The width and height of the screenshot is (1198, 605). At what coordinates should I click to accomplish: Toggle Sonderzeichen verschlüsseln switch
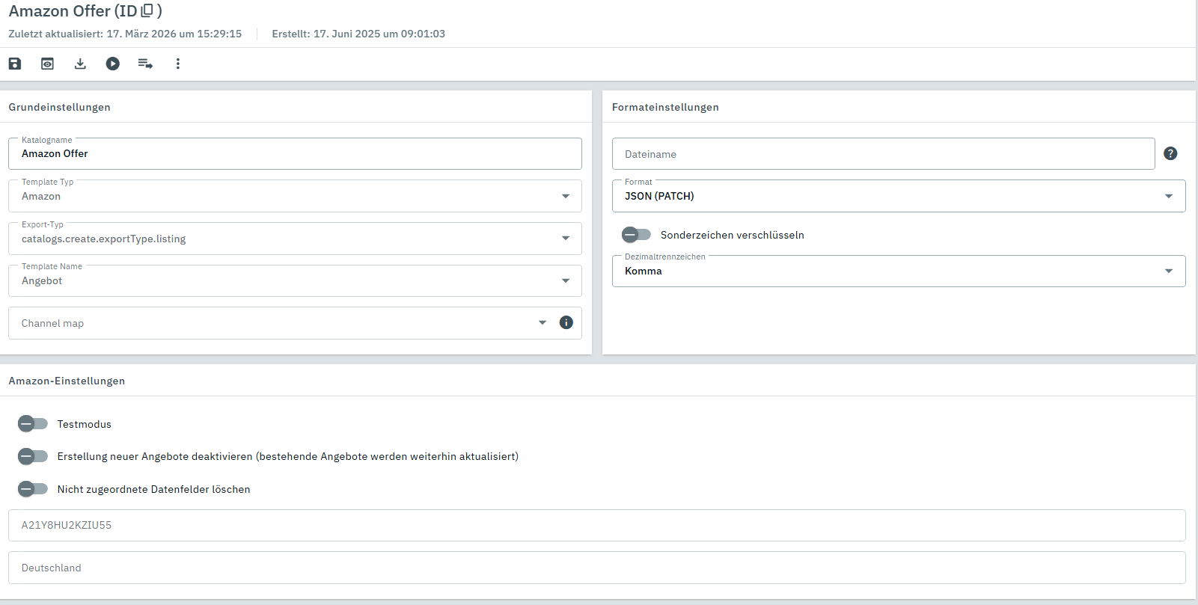point(636,235)
